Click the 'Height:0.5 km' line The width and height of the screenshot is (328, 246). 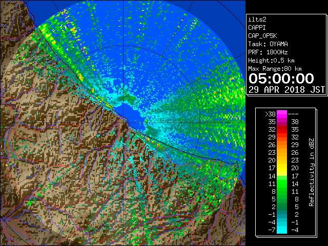pyautogui.click(x=271, y=60)
